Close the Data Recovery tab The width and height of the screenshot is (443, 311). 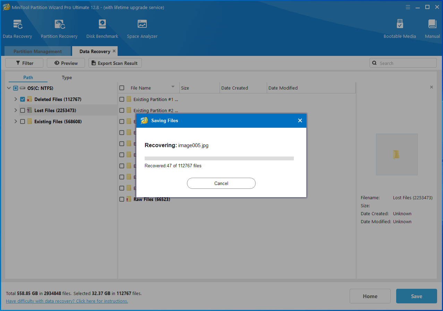pyautogui.click(x=114, y=51)
